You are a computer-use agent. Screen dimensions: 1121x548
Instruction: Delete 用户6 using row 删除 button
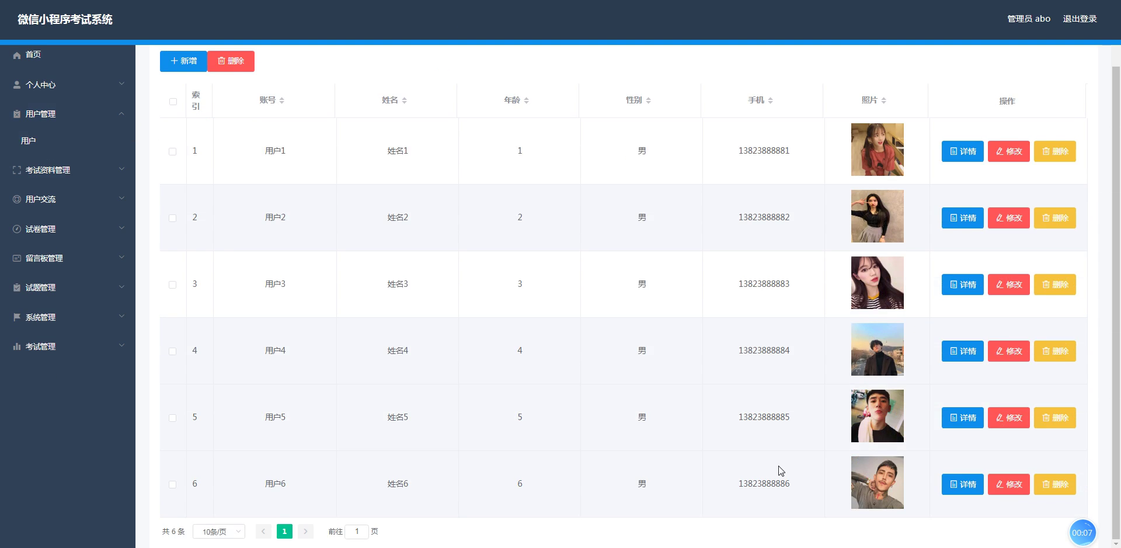click(1054, 484)
